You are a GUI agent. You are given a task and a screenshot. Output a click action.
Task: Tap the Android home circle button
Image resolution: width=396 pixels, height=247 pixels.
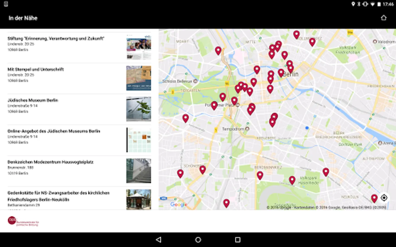198,240
